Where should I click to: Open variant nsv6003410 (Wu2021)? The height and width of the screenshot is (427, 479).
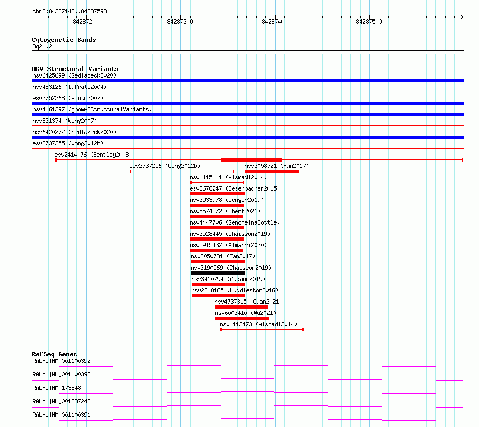point(245,313)
